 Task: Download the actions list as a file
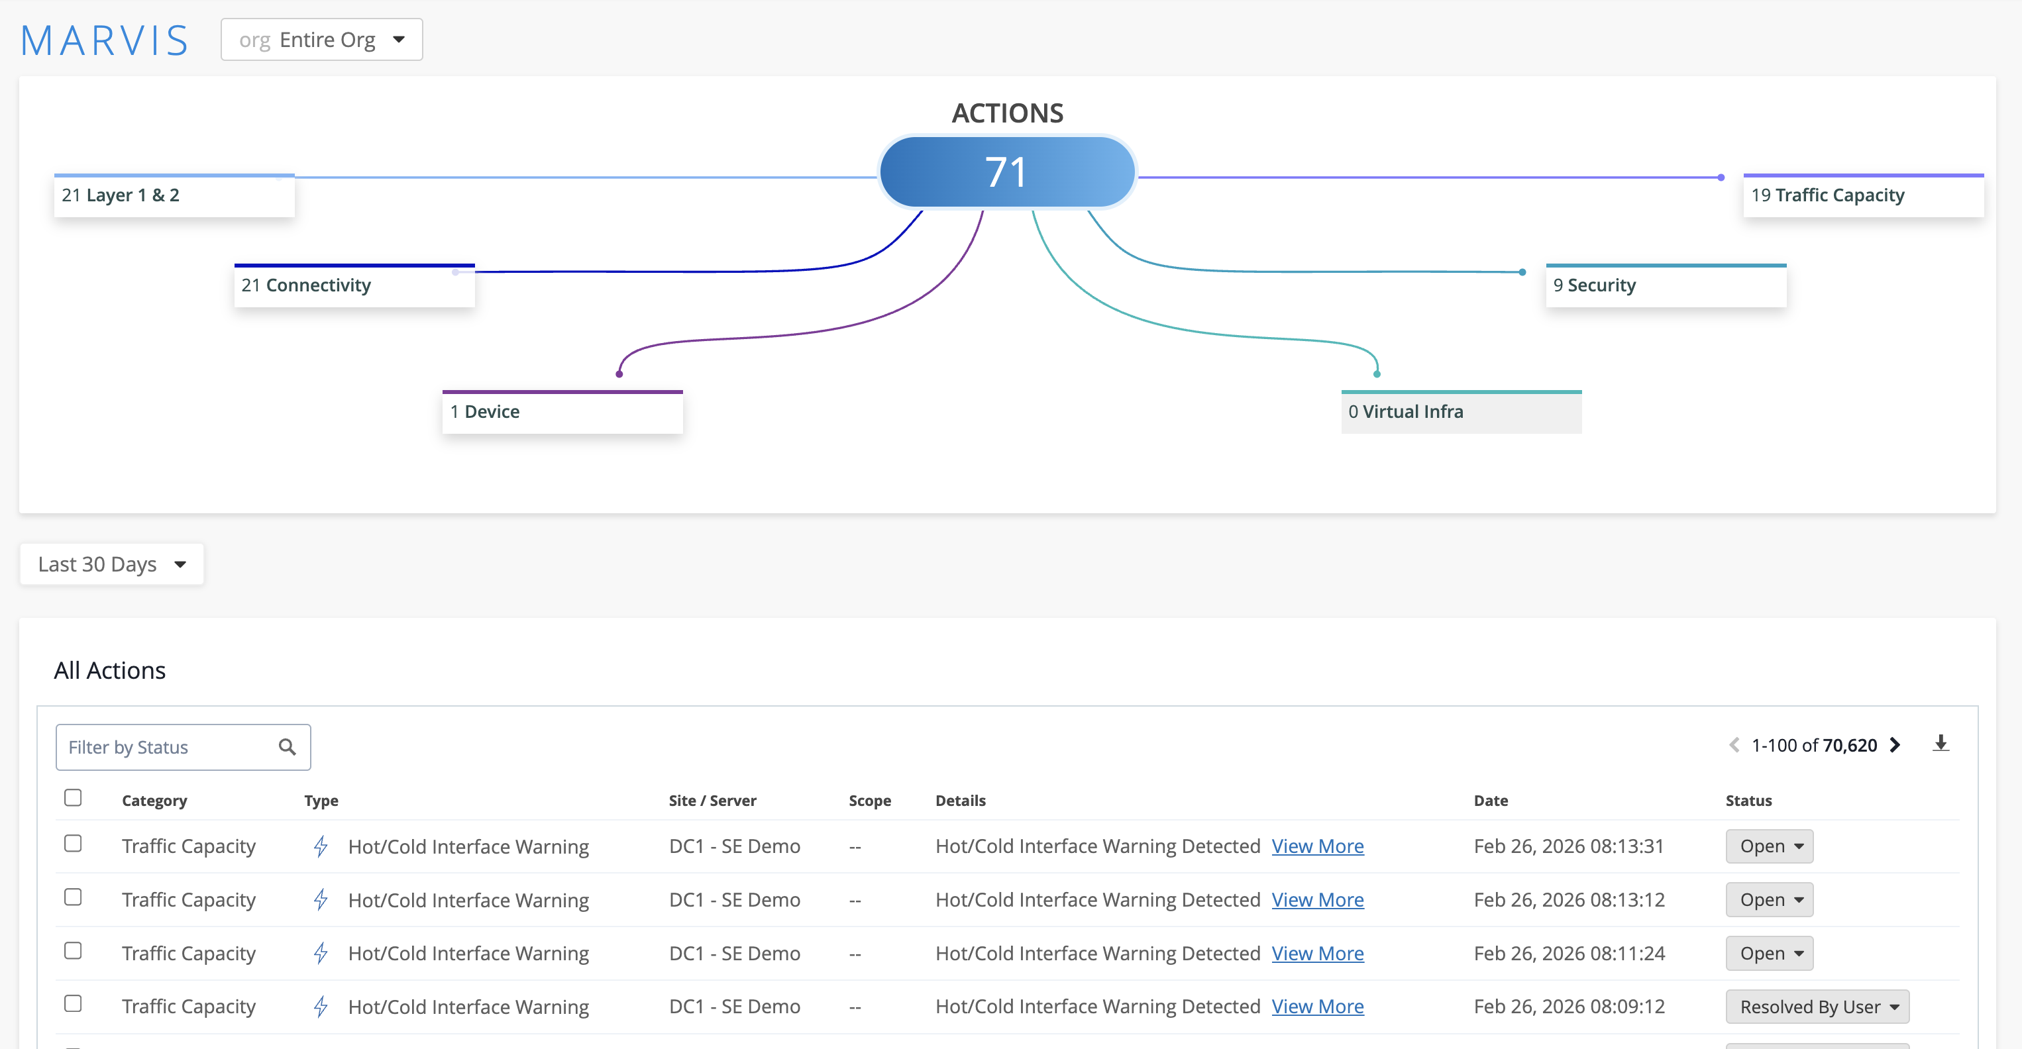tap(1941, 744)
